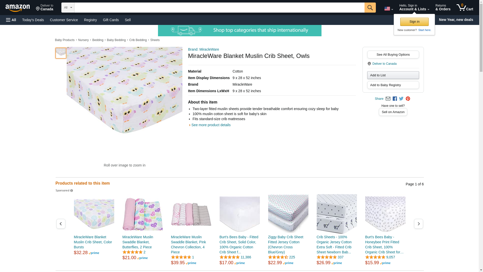The width and height of the screenshot is (483, 272).
Task: Open the Add to List dropdown
Action: 393,75
